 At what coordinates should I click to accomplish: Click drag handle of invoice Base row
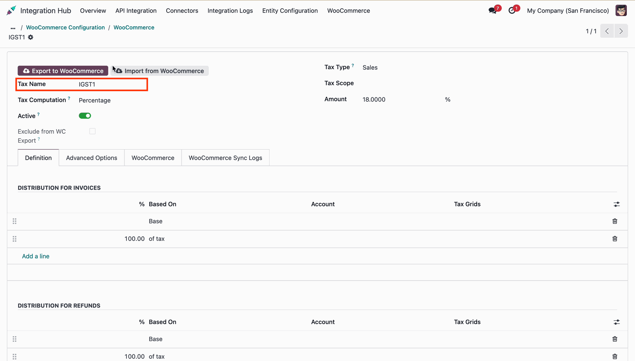[x=15, y=221]
